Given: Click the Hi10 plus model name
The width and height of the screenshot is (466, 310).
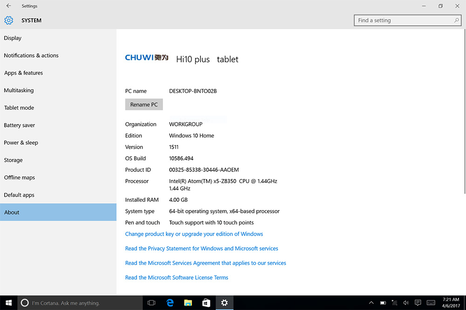Looking at the screenshot, I should tap(193, 59).
